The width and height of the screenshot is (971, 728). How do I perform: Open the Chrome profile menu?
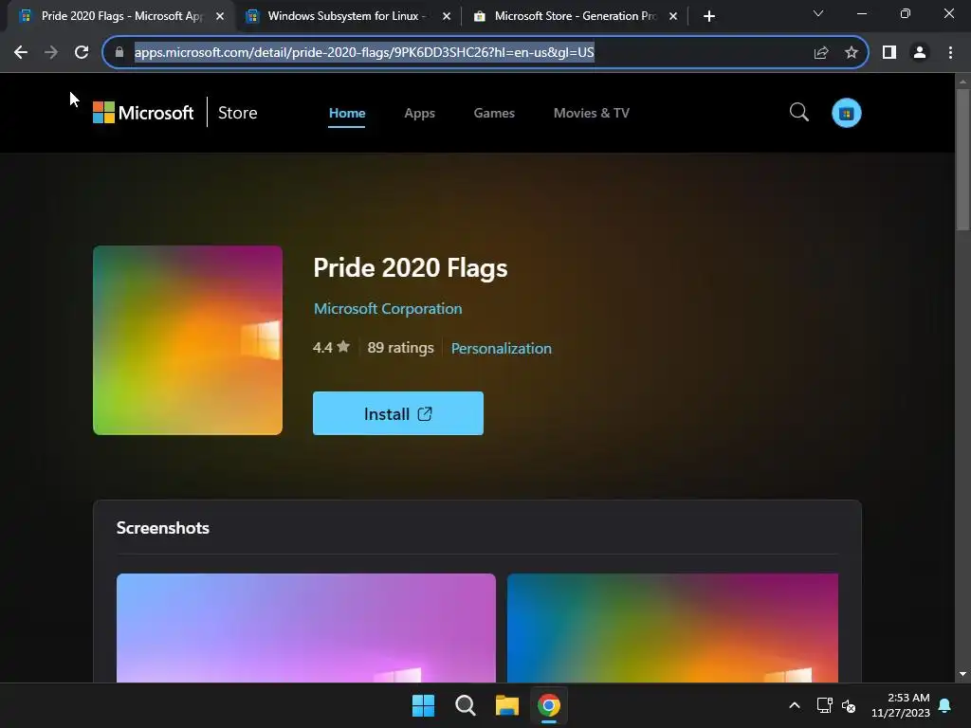pyautogui.click(x=920, y=53)
